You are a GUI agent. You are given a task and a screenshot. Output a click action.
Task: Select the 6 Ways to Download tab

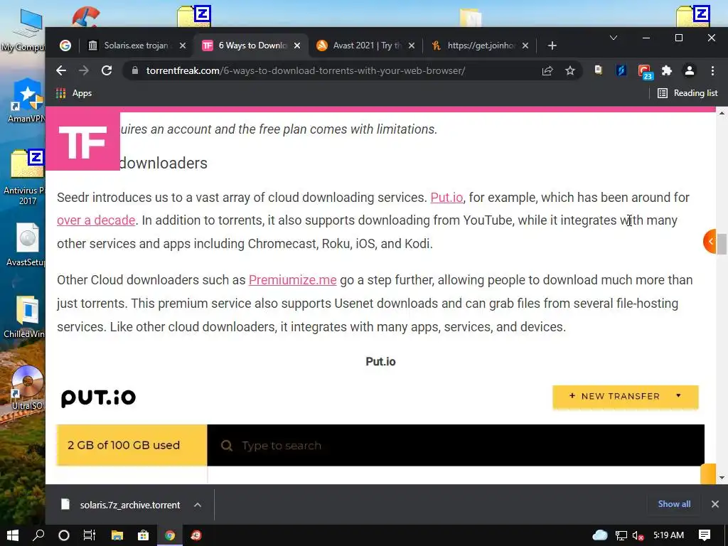(x=252, y=45)
